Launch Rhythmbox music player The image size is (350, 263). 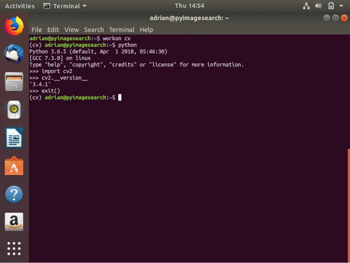pos(14,109)
